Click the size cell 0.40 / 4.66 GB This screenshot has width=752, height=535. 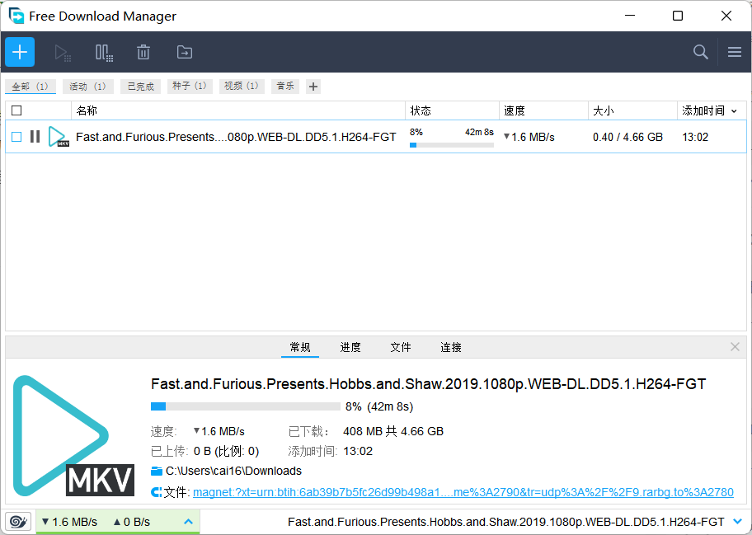[627, 137]
